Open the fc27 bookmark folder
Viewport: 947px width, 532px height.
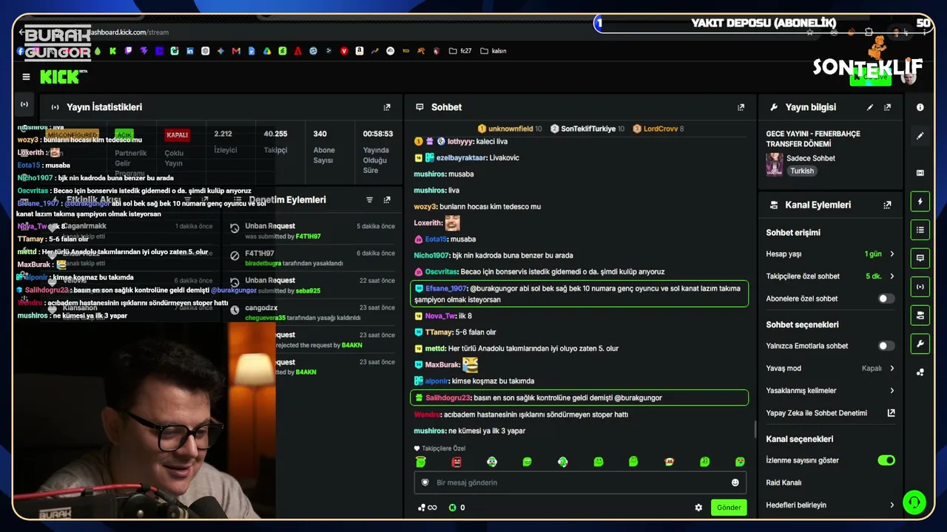pos(460,51)
